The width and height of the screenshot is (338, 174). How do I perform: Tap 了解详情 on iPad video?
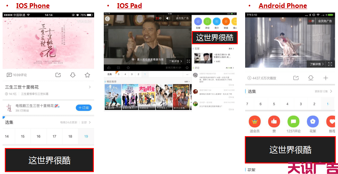(x=175, y=61)
